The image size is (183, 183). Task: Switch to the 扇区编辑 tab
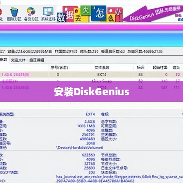(x=37, y=60)
